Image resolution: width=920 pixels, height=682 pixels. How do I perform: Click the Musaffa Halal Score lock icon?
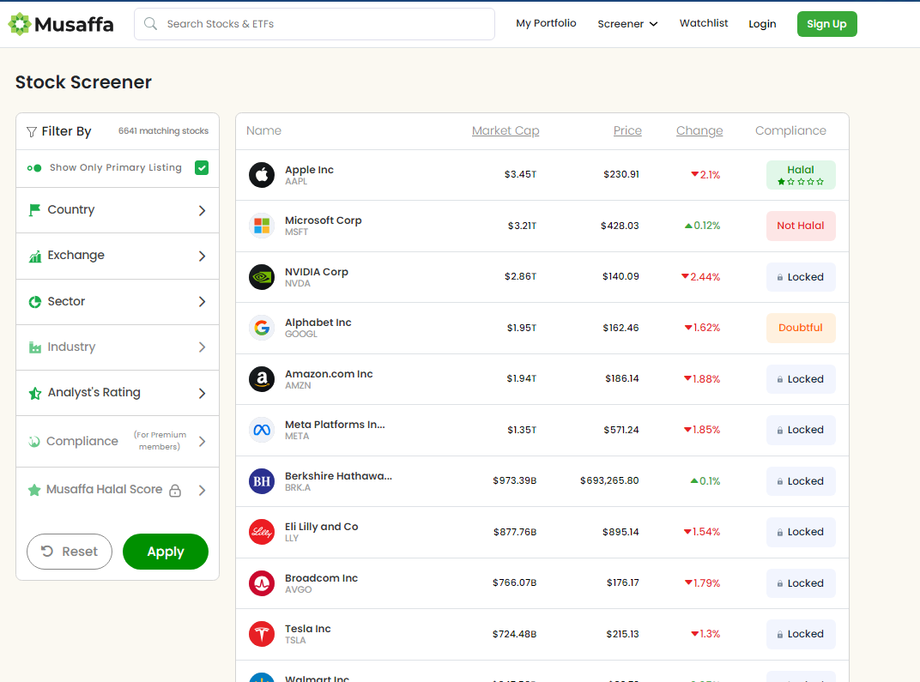tap(175, 490)
